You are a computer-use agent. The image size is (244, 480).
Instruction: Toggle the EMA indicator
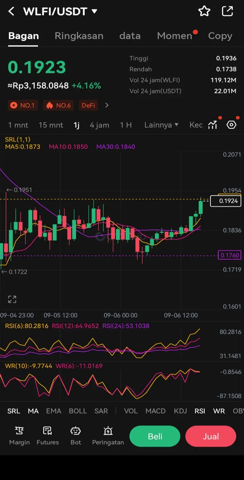click(54, 411)
